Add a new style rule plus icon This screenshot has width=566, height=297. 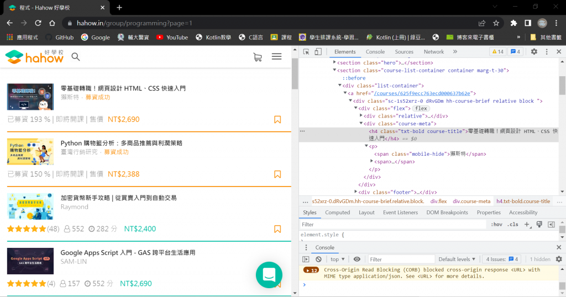[527, 225]
